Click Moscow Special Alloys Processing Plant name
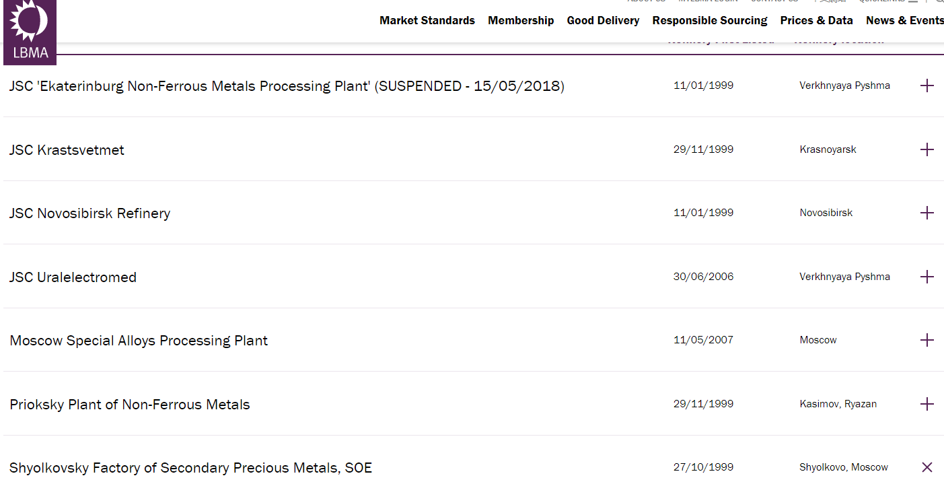Viewport: 944px width, 480px height. [139, 341]
